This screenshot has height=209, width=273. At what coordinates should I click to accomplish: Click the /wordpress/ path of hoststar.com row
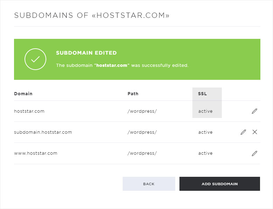pos(142,111)
